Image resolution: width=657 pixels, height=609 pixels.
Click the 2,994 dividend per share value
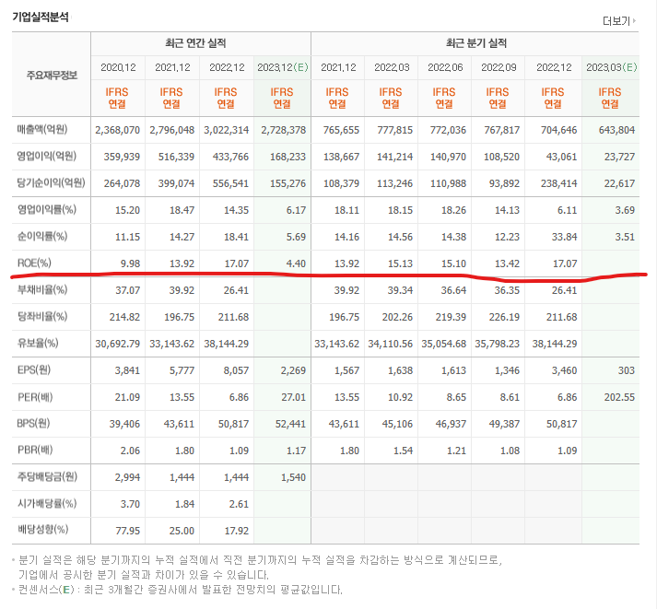127,477
